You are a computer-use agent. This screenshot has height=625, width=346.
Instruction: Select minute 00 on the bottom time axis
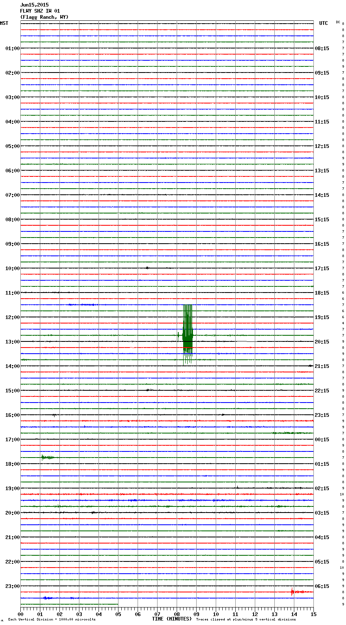click(x=20, y=614)
